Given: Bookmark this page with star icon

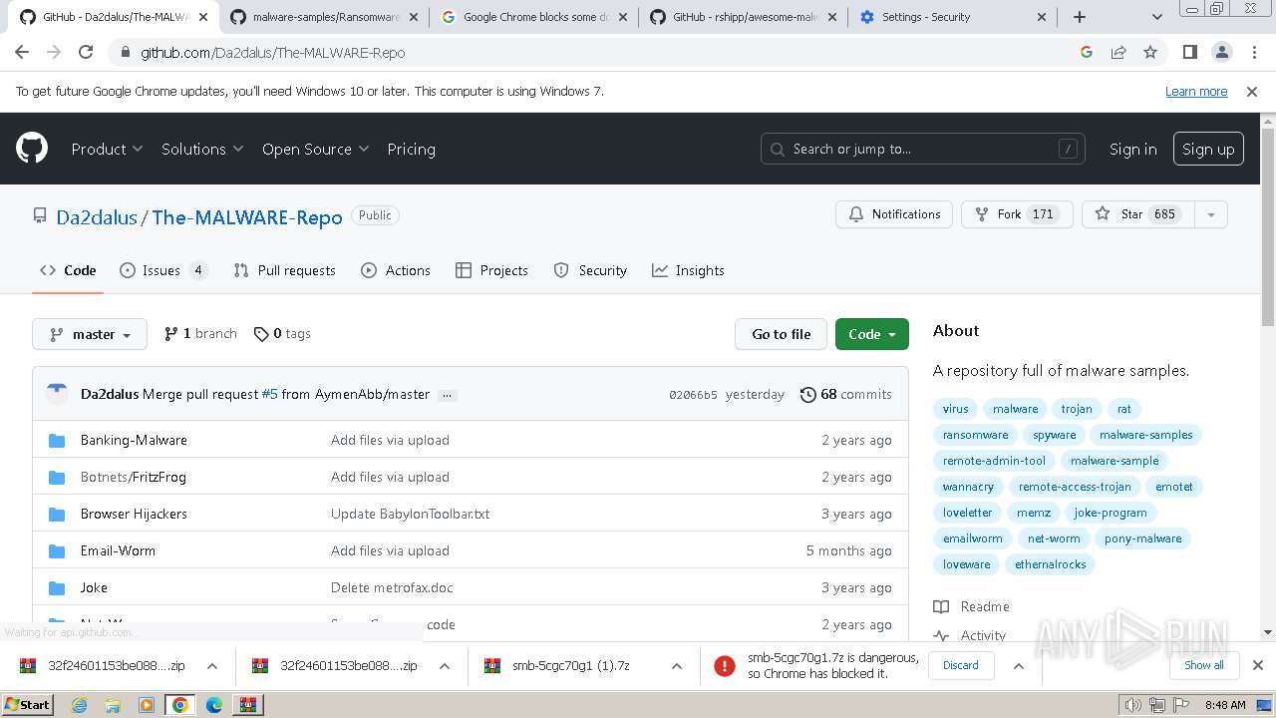Looking at the screenshot, I should tap(1150, 53).
